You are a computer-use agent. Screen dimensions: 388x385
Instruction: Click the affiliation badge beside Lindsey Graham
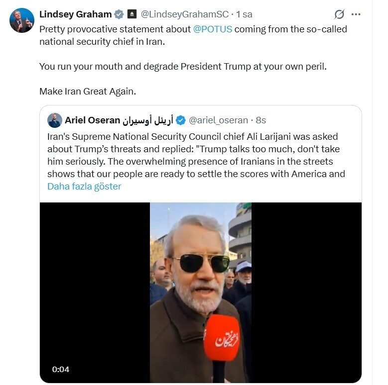(132, 14)
